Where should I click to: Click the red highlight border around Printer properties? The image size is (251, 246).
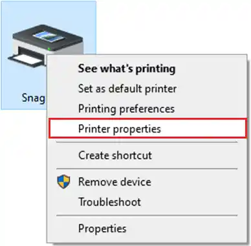click(147, 119)
